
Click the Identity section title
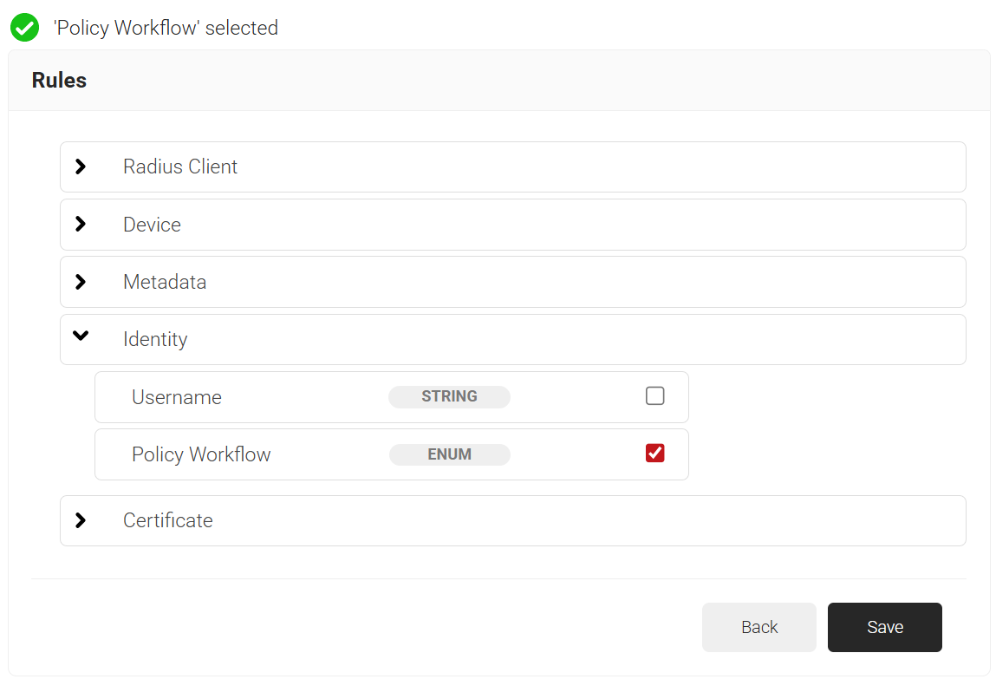[x=155, y=339]
